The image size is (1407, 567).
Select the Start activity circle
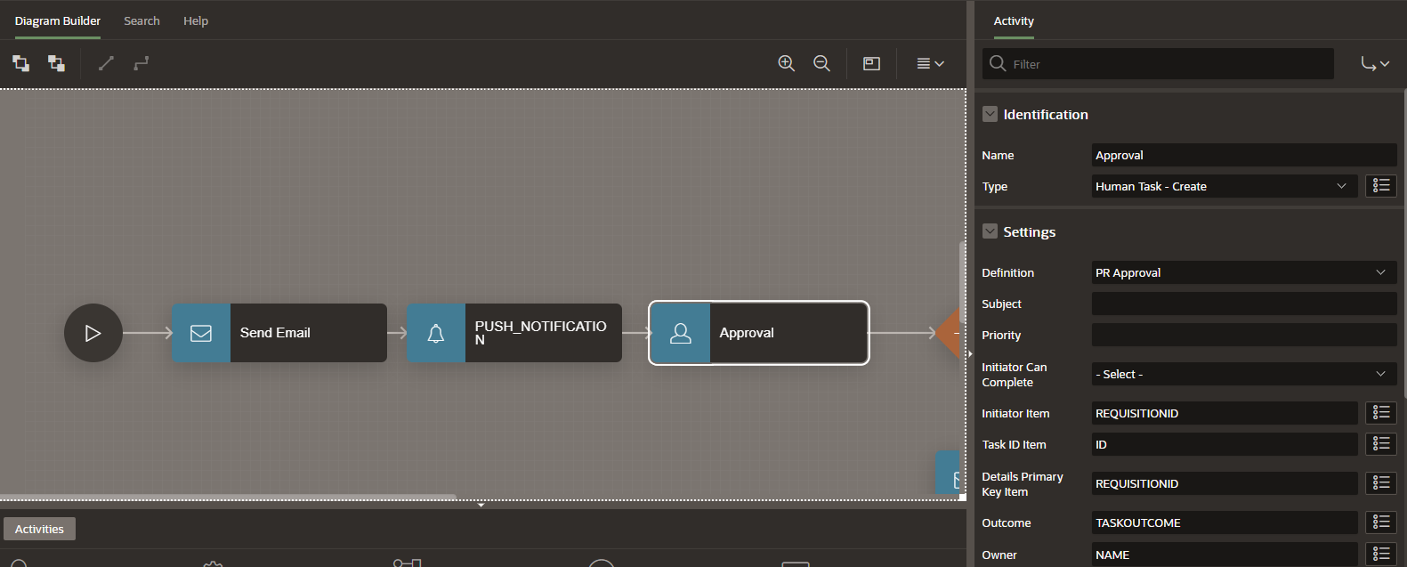tap(93, 333)
